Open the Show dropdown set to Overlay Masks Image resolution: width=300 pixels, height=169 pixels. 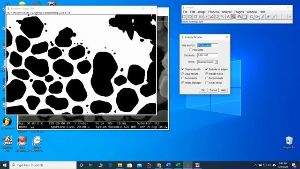click(x=207, y=62)
